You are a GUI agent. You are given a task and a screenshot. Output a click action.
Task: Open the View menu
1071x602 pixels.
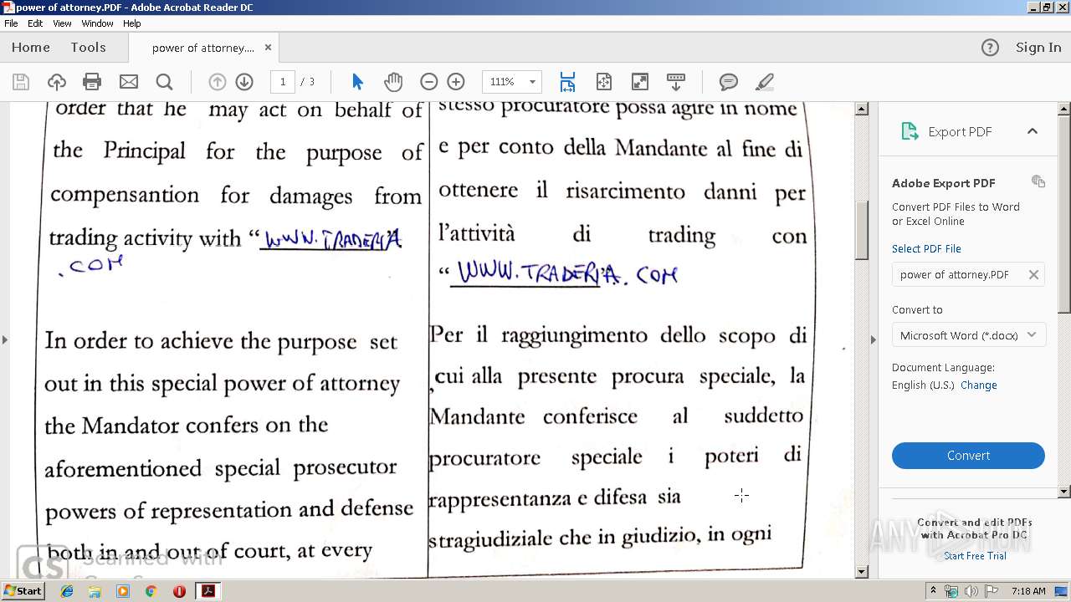point(62,23)
